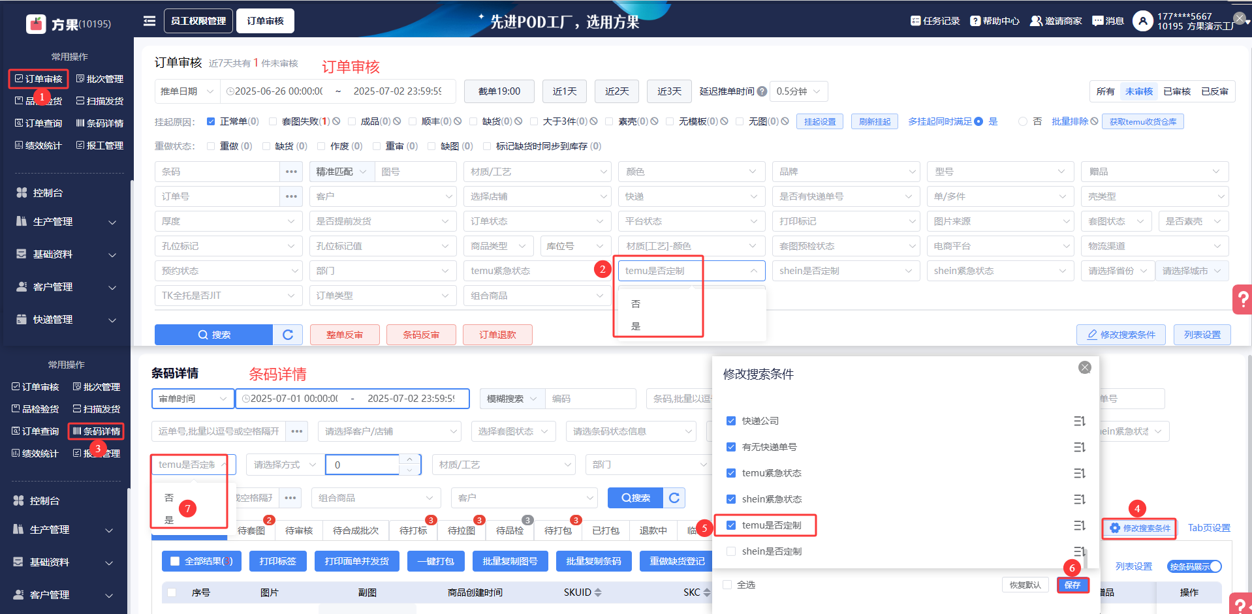Viewport: 1252px width, 614px height.
Task: Toggle the 按条码展示 switch
Action: (1194, 566)
